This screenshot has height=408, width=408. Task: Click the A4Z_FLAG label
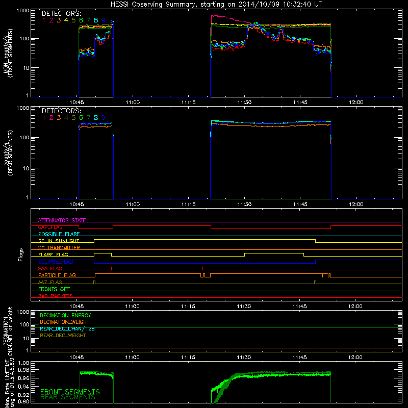coord(50,282)
